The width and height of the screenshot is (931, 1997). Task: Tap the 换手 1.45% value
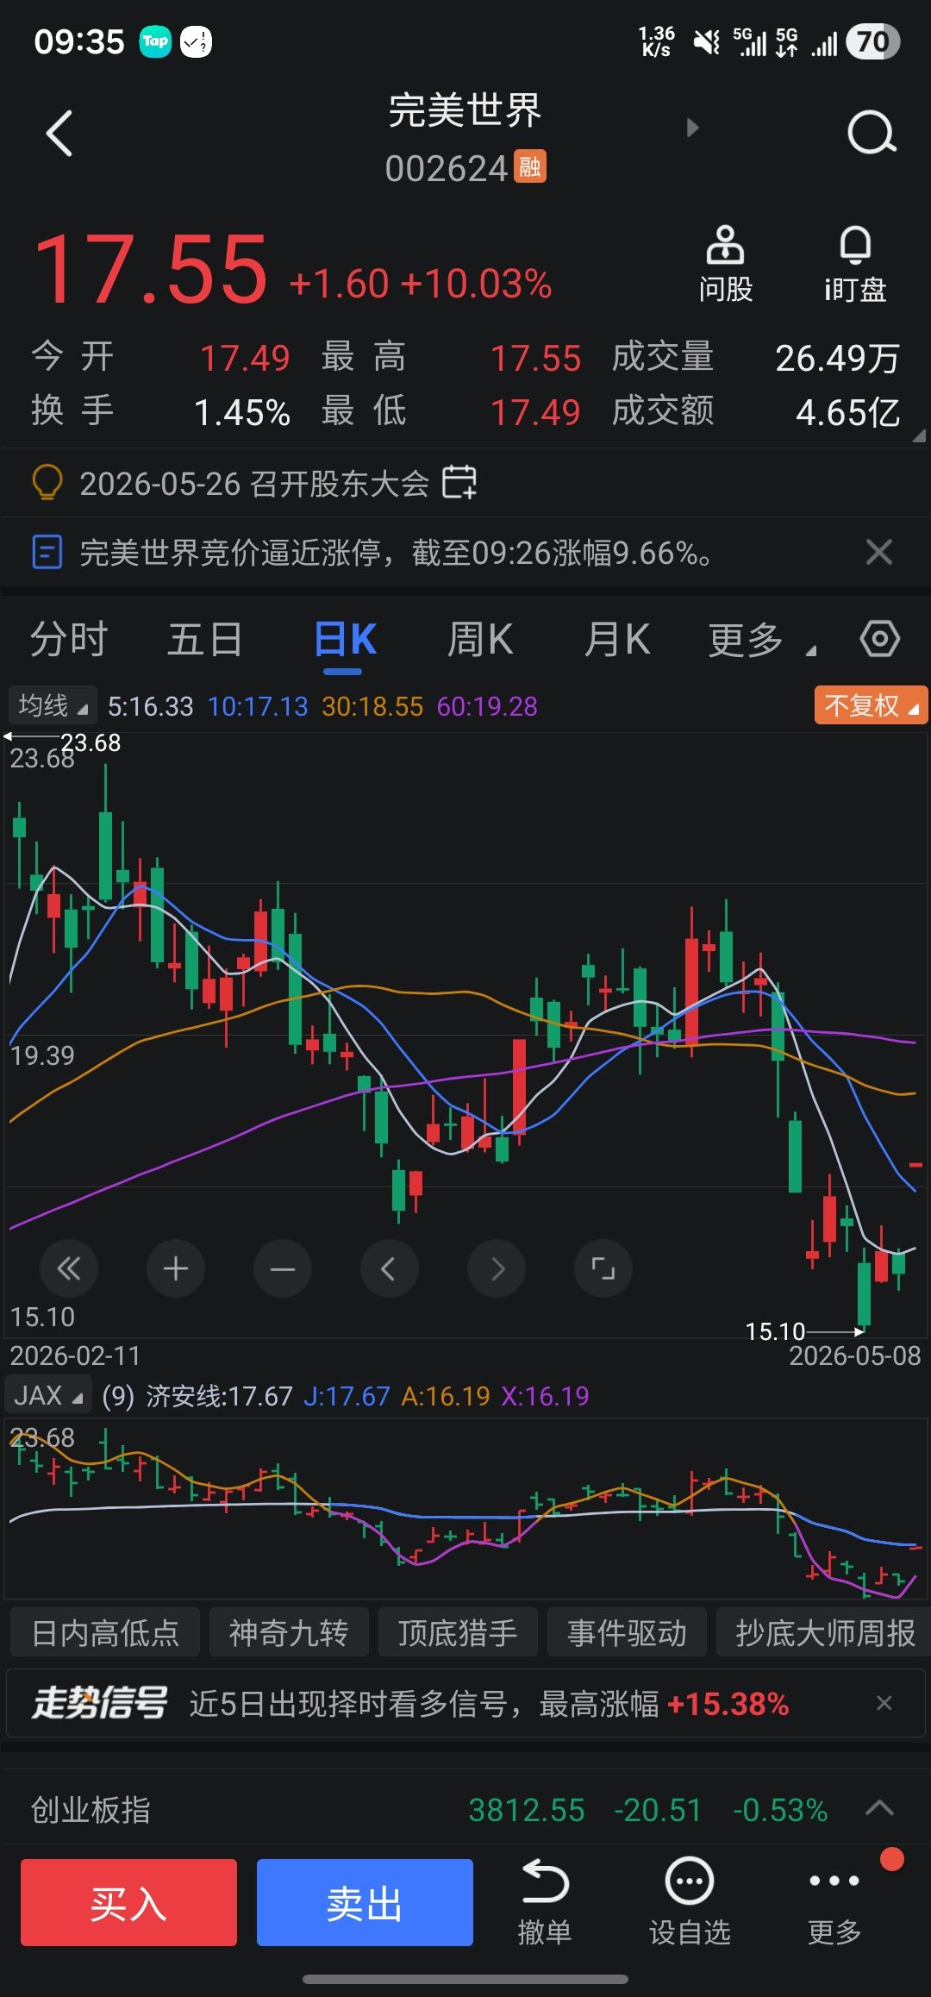(x=242, y=412)
